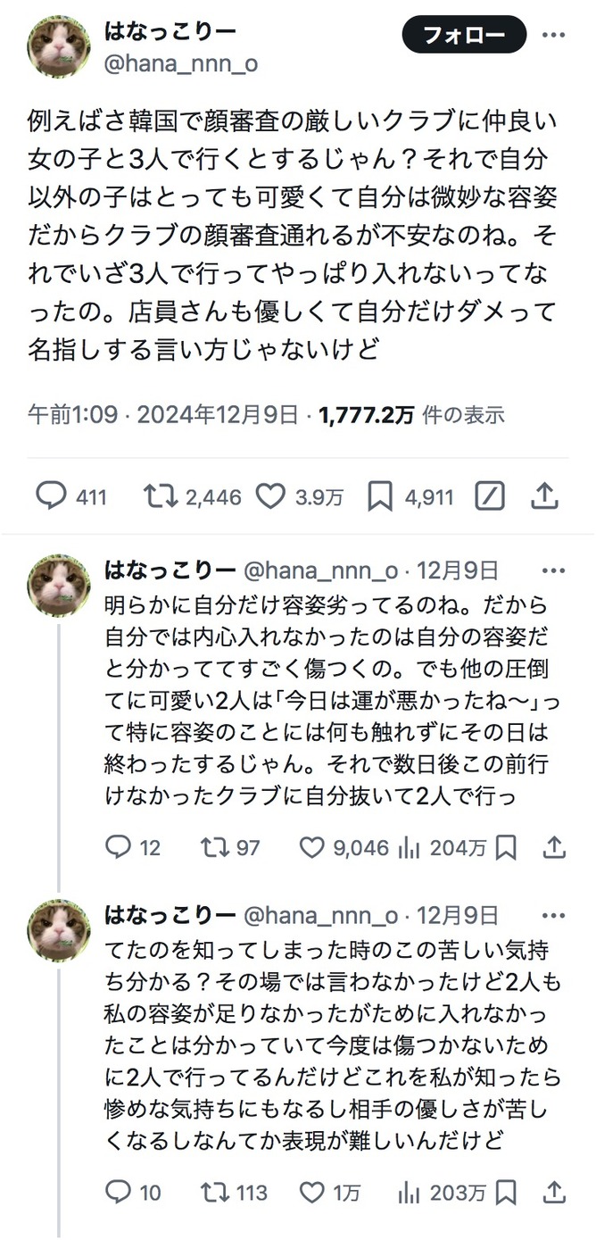Open more options on second tweet
Viewport: 596px width, 1240px height.
(554, 570)
